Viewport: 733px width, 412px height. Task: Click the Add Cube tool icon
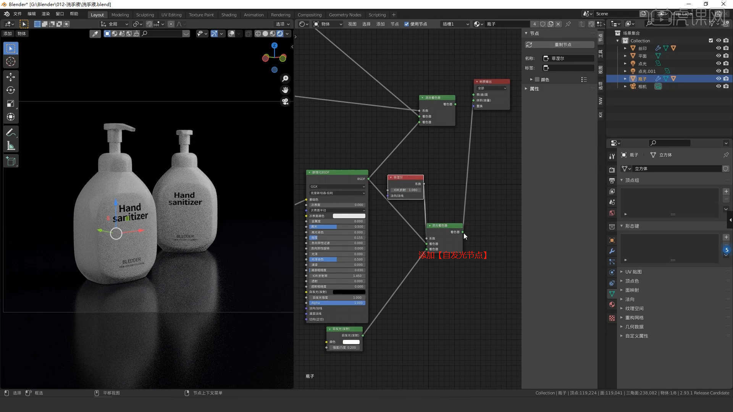click(x=11, y=161)
